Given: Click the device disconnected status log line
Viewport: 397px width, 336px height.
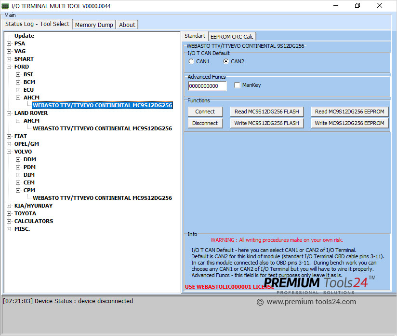Looking at the screenshot, I should point(68,301).
